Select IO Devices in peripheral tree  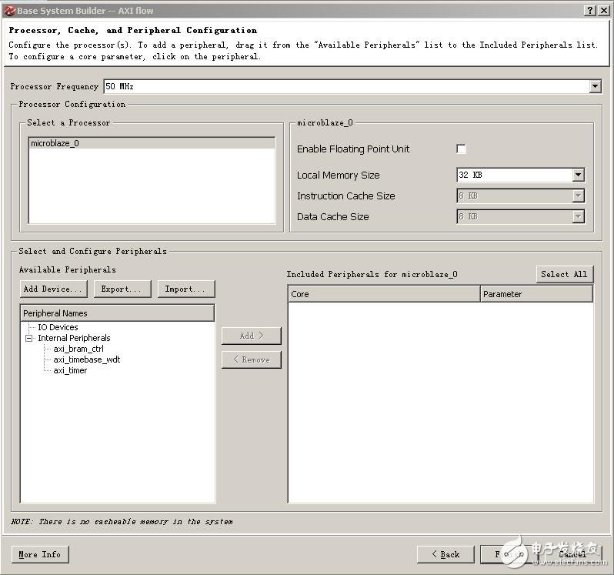[58, 327]
